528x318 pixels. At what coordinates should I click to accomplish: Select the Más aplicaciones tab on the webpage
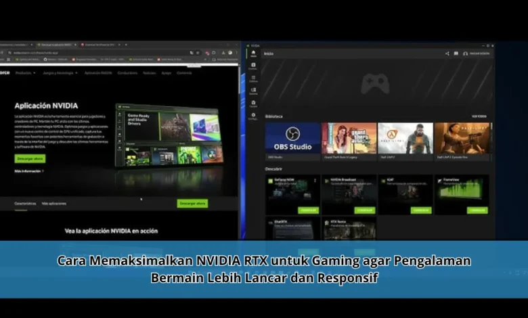(x=54, y=204)
